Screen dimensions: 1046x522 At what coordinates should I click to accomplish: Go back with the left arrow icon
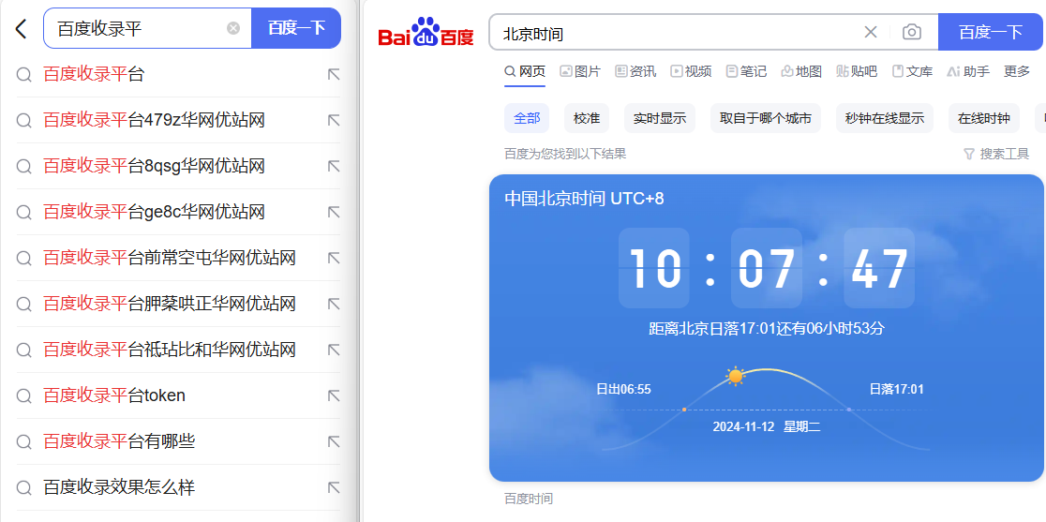tap(22, 29)
